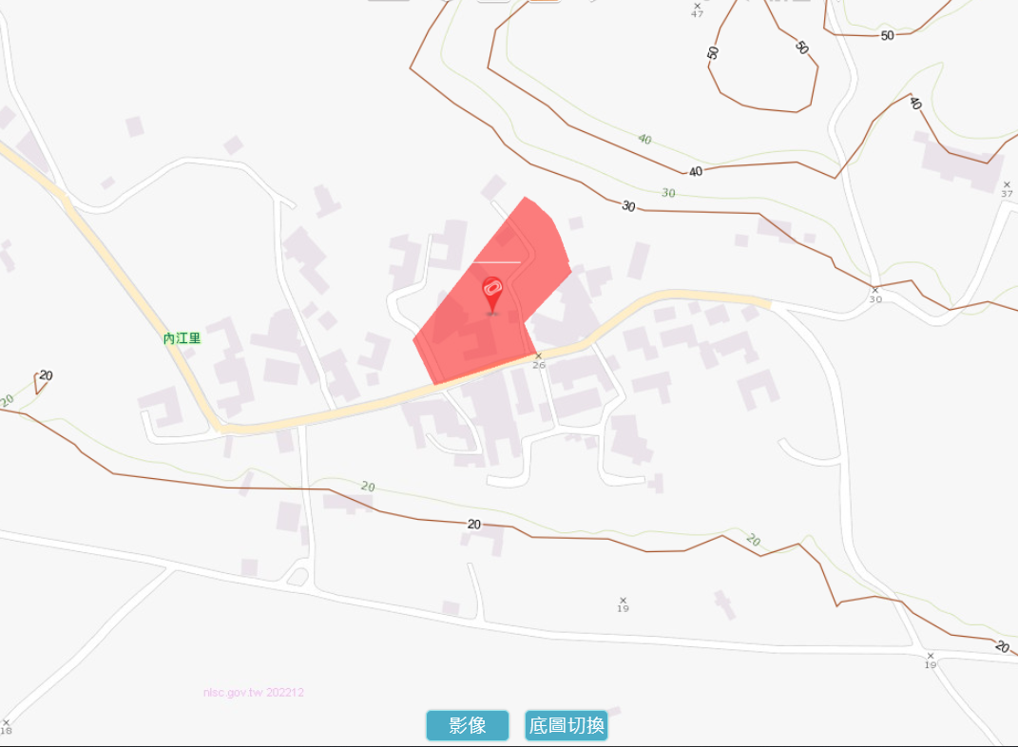Screen dimensions: 1018x747
Task: Click the green italic 30 contour label
Action: 669,193
